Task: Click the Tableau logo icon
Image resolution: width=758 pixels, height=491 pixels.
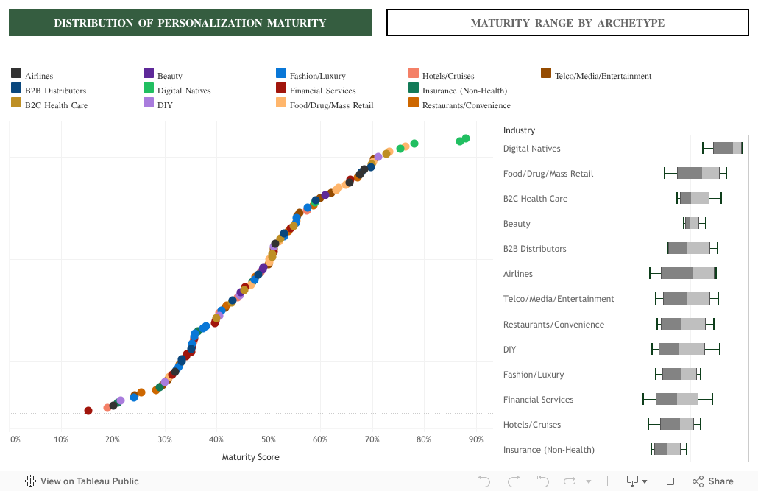Action: pyautogui.click(x=31, y=481)
